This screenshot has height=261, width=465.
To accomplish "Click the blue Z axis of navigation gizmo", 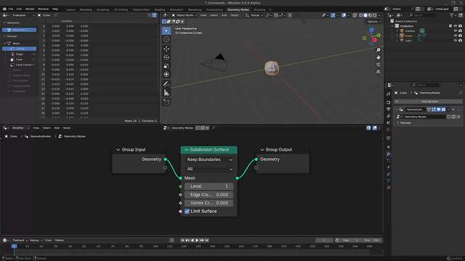I will coord(371,30).
